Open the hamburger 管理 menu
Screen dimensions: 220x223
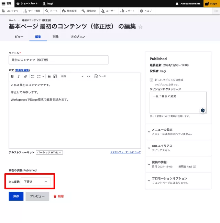7,3
